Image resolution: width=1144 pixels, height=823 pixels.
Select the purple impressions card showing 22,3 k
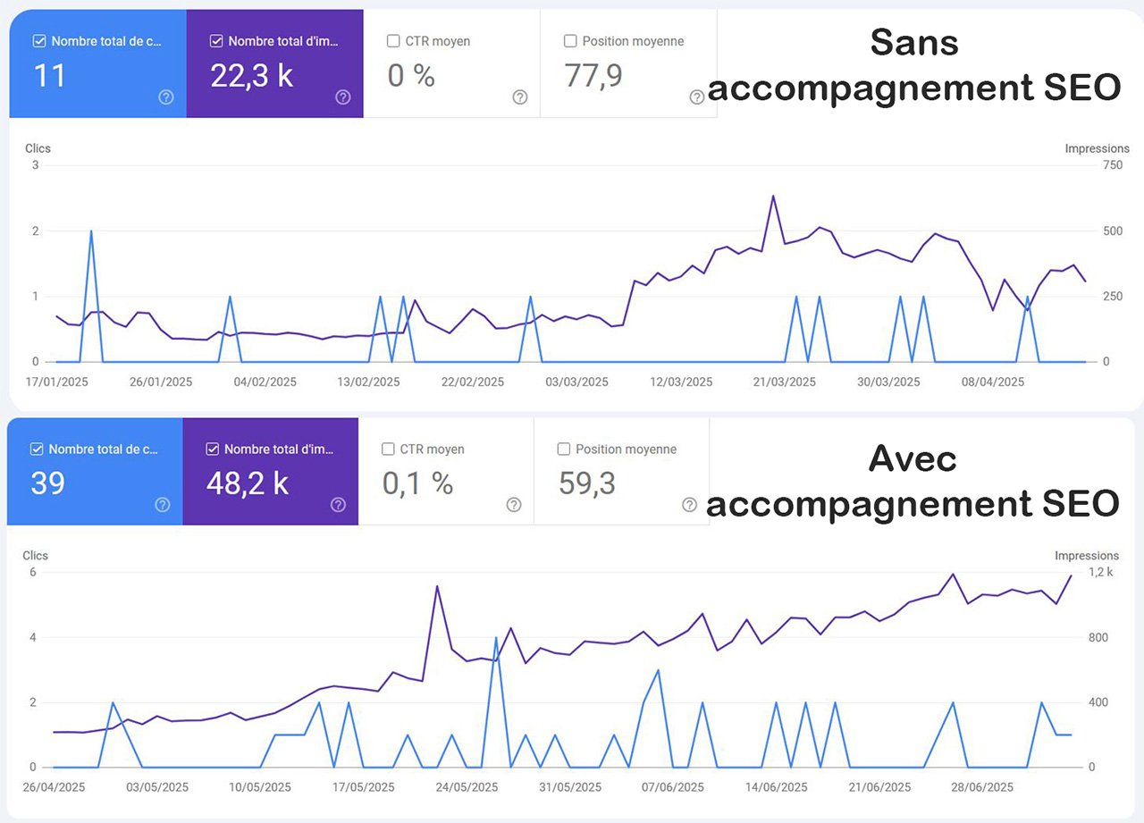[x=274, y=63]
